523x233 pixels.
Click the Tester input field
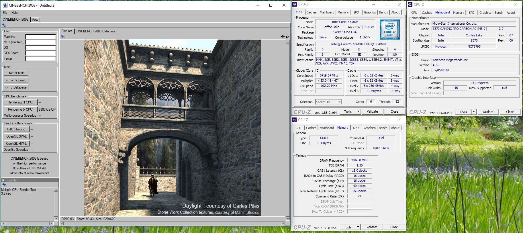click(x=41, y=58)
